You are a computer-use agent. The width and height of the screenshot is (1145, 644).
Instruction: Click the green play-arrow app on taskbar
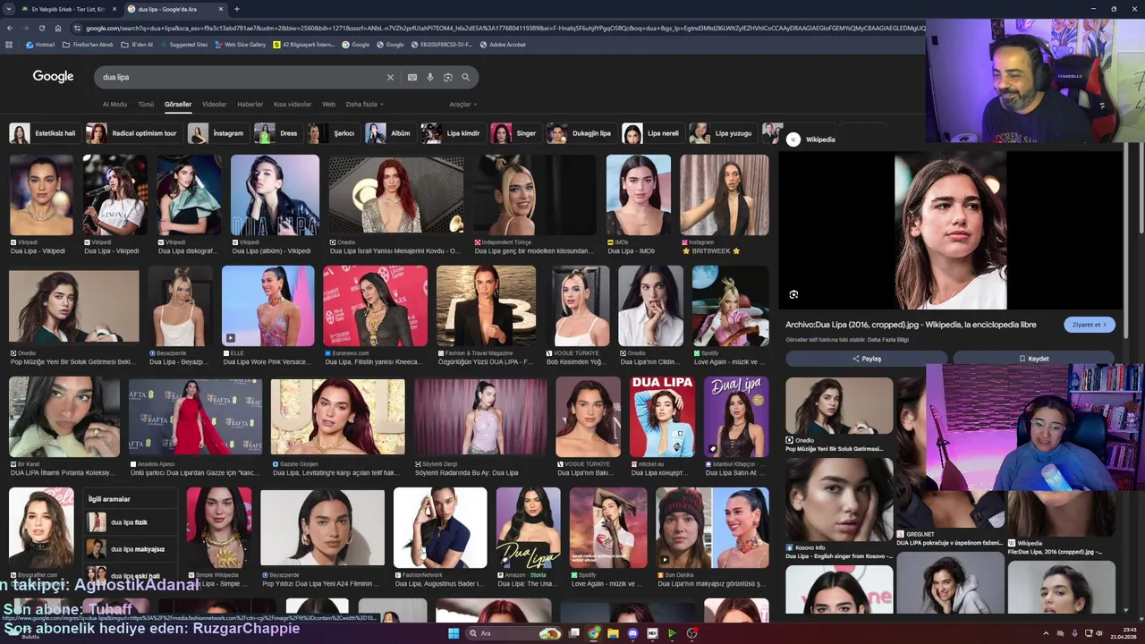tap(672, 633)
